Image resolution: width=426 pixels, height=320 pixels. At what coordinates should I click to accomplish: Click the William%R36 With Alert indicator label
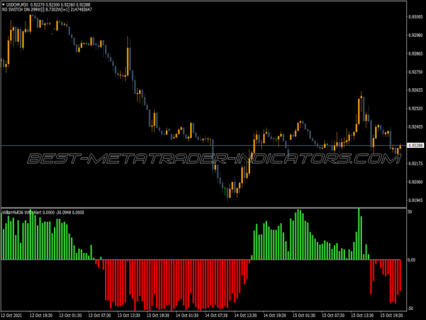pos(28,212)
